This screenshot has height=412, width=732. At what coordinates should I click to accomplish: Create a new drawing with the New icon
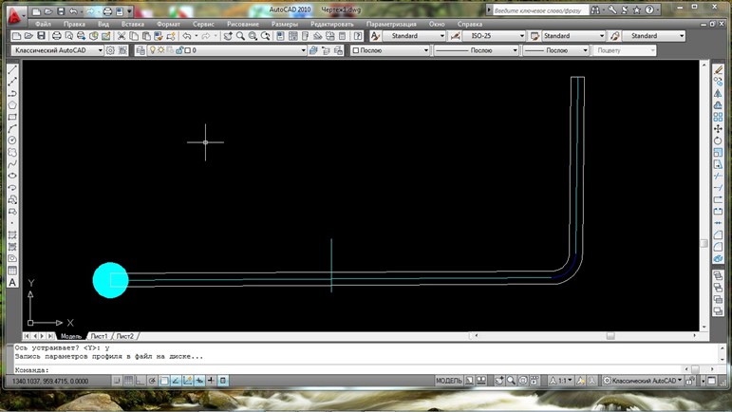point(16,36)
